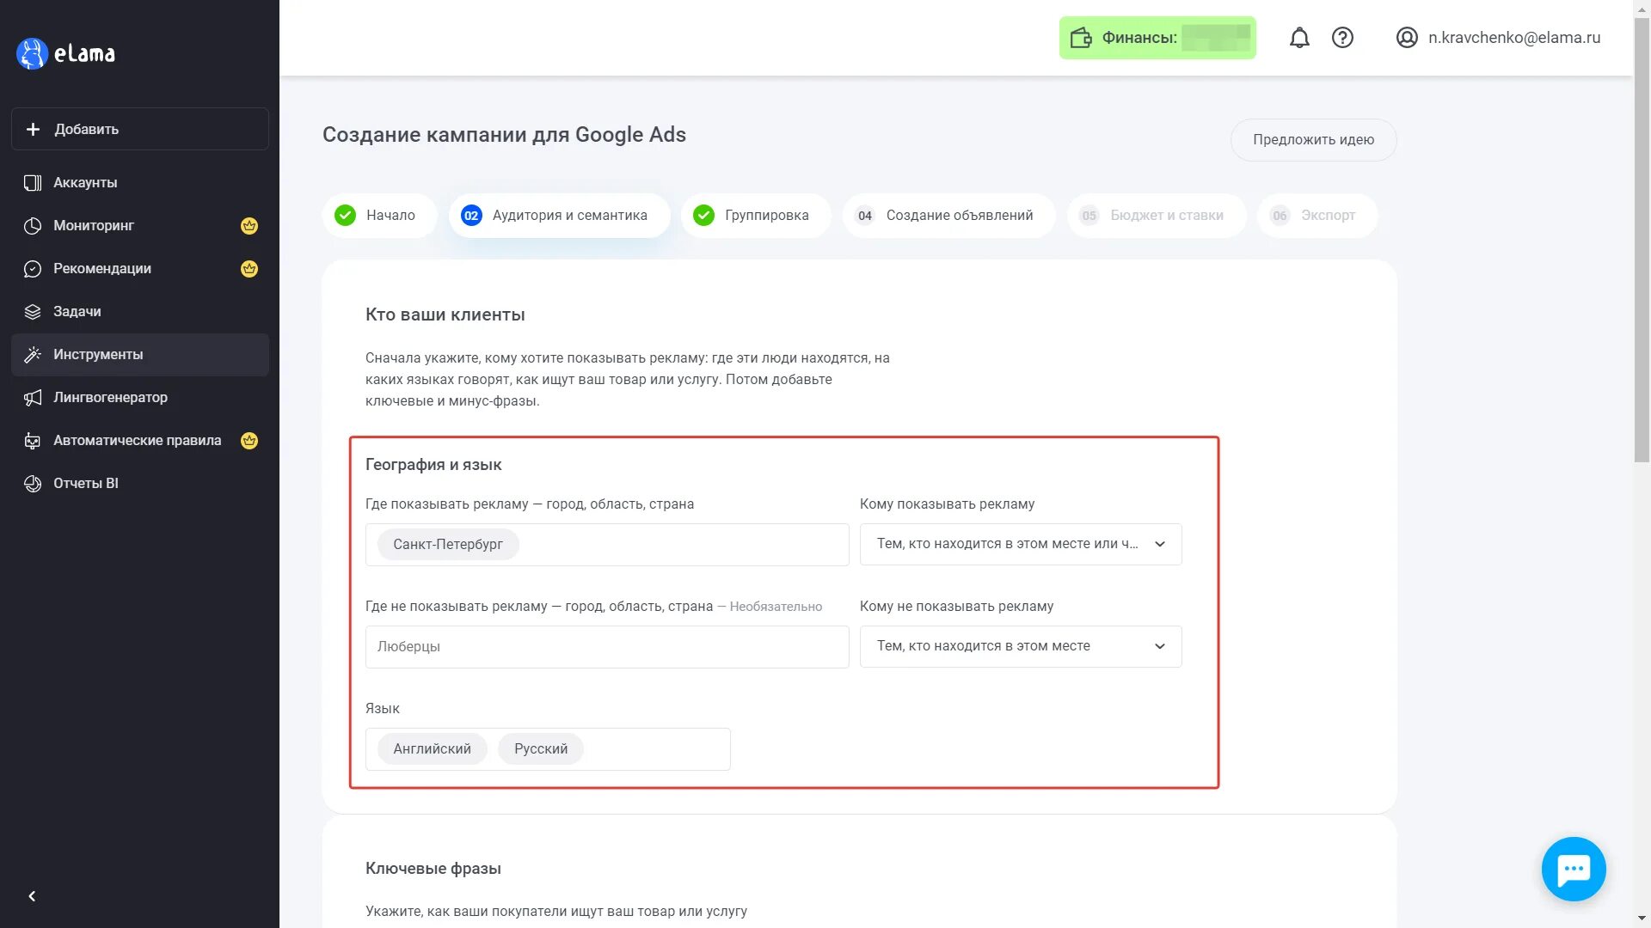Open the Добавить menu in sidebar
Screen dimensions: 1651x928
[140, 129]
